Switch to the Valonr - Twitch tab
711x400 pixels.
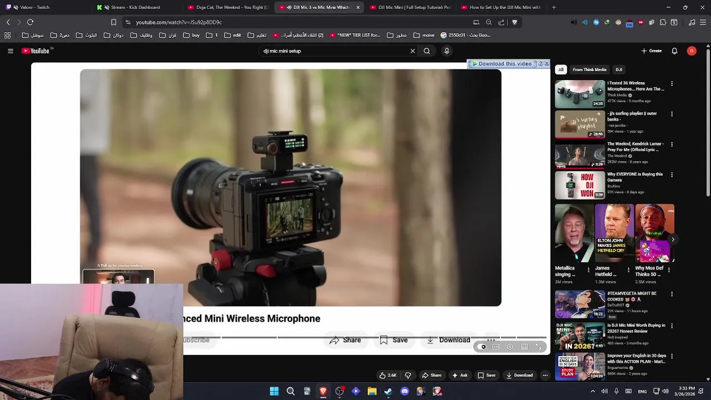tap(44, 7)
